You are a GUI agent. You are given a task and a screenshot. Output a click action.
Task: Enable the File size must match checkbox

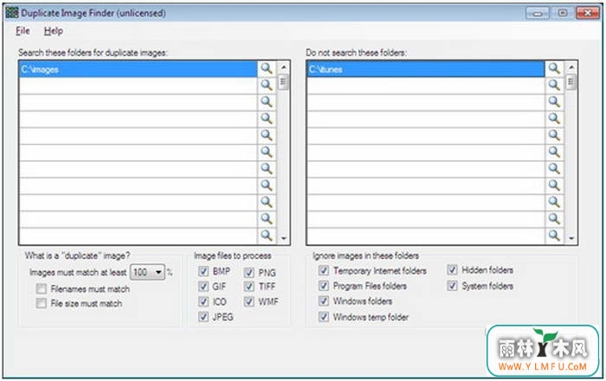(42, 303)
